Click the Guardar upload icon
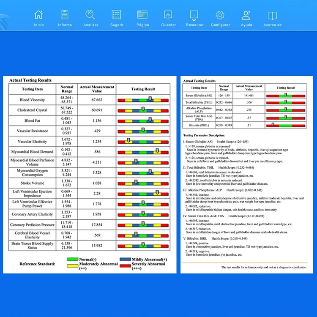 click(168, 15)
